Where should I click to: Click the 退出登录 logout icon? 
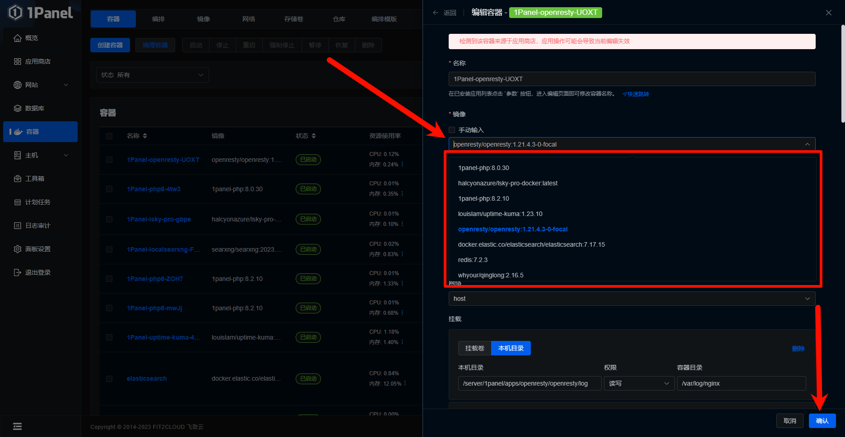tap(18, 272)
